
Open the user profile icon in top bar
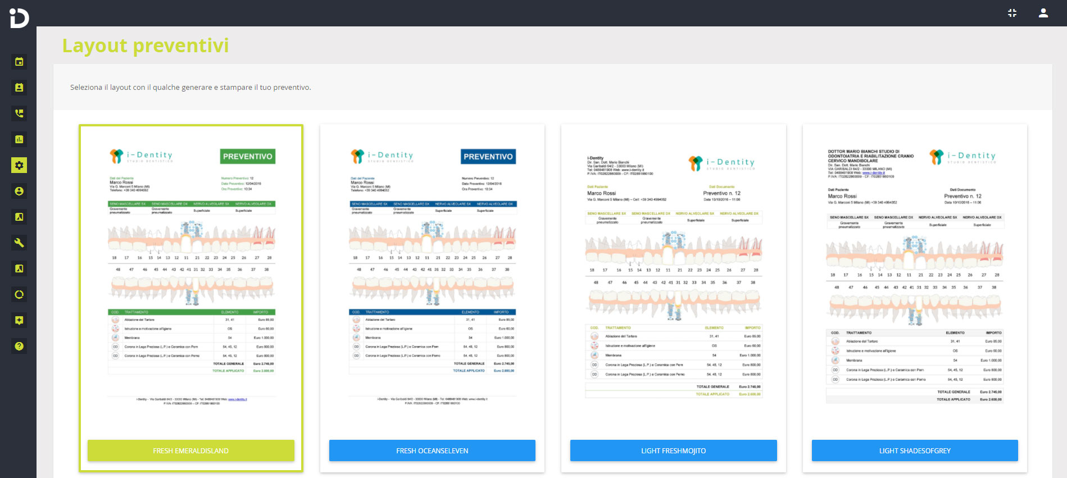[1043, 13]
